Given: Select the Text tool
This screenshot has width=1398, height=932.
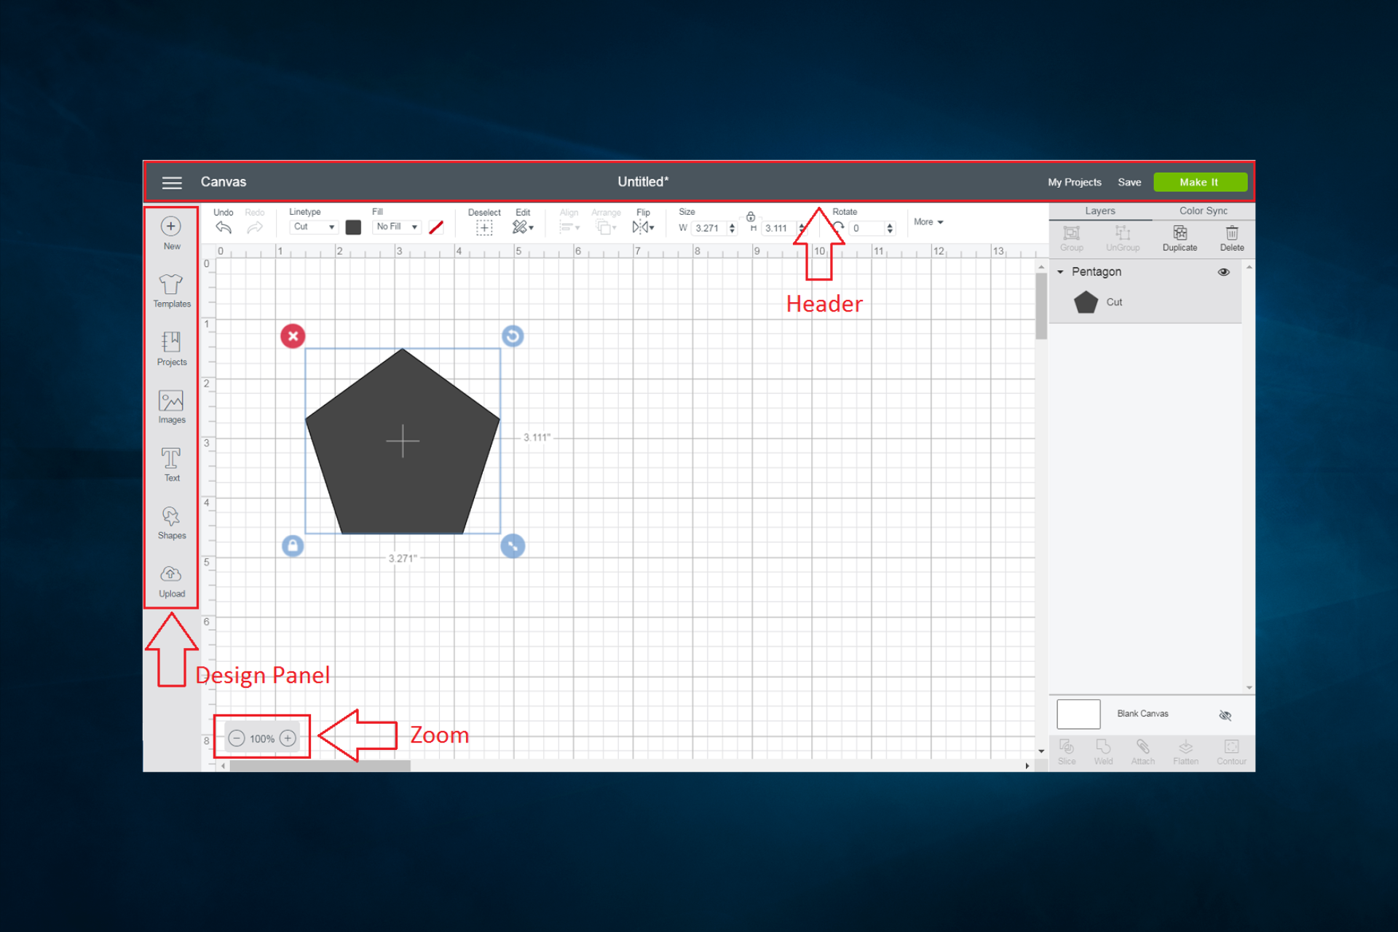Looking at the screenshot, I should tap(171, 463).
